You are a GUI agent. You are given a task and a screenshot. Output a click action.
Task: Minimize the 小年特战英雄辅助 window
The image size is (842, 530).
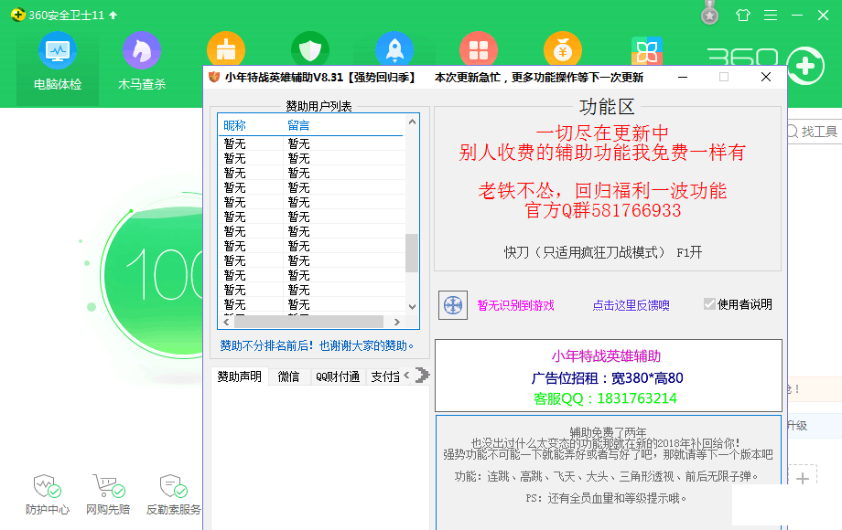pos(683,77)
